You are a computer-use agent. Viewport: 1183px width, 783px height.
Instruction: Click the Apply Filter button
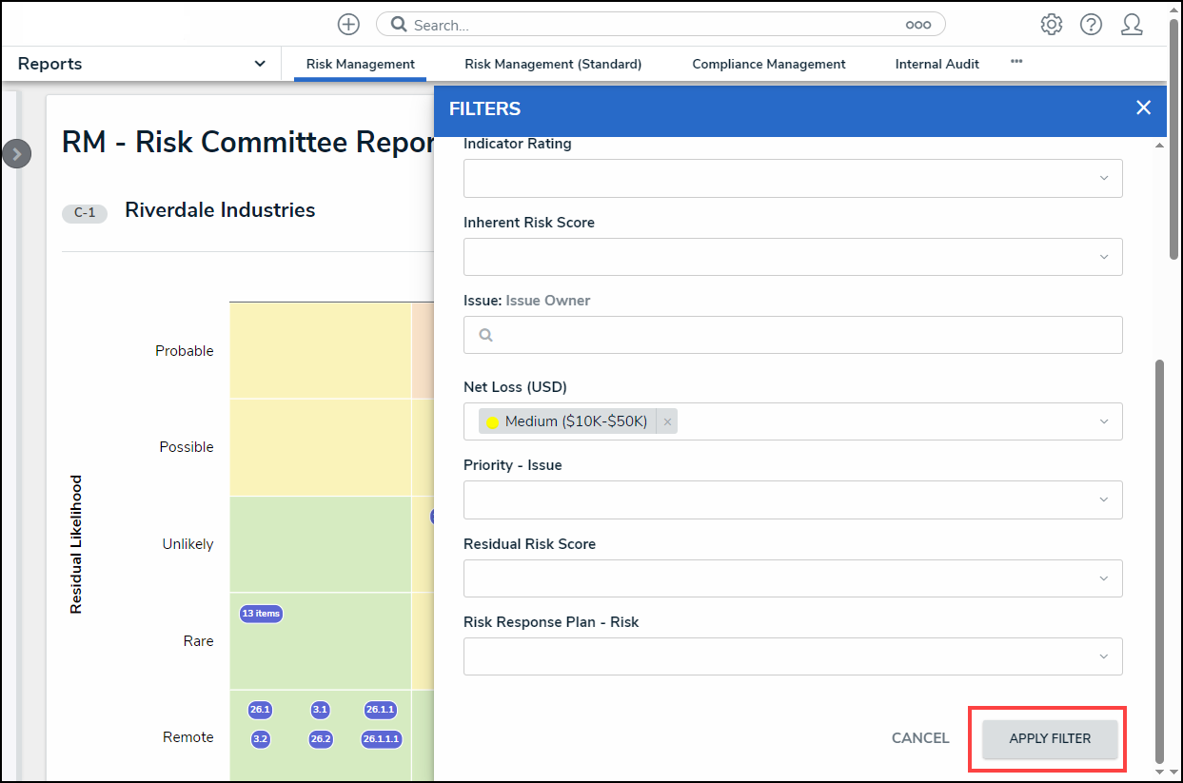click(x=1049, y=738)
